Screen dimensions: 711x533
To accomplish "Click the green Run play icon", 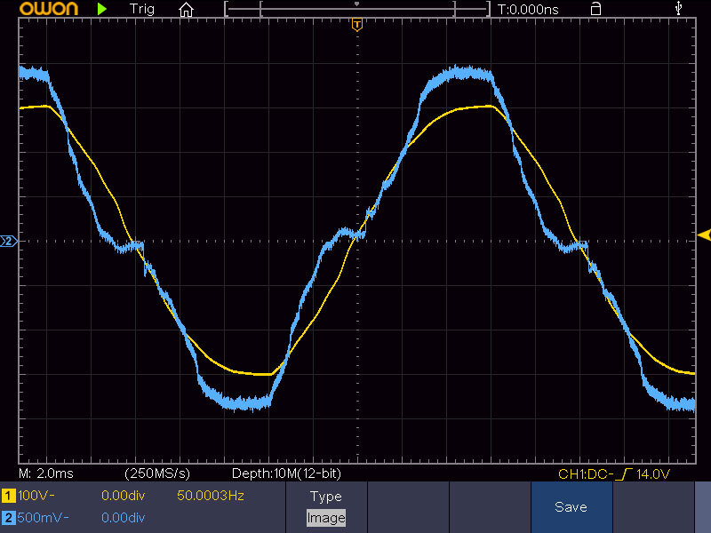I will 103,9.
